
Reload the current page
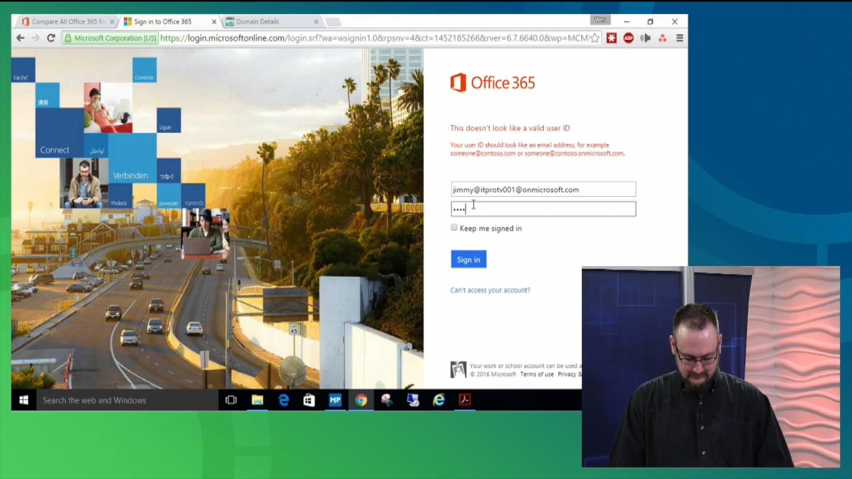[51, 38]
